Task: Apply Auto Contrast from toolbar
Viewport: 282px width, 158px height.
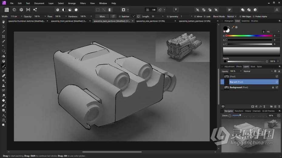Action: tap(64, 10)
